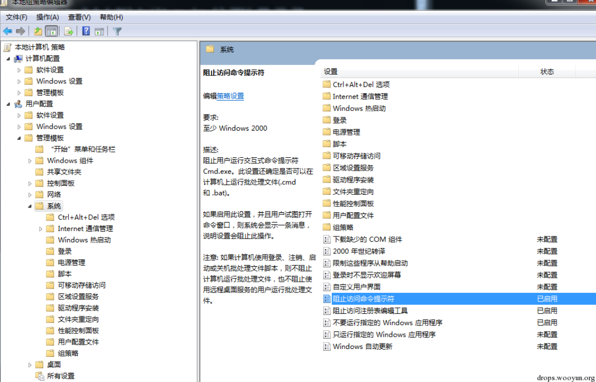
Task: Open the 文件(F) menu
Action: (x=17, y=17)
